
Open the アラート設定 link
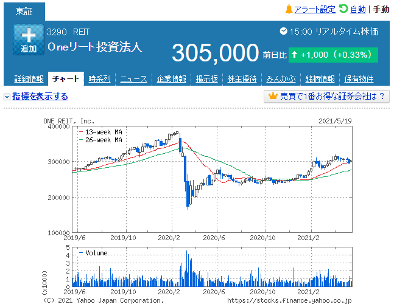[315, 9]
